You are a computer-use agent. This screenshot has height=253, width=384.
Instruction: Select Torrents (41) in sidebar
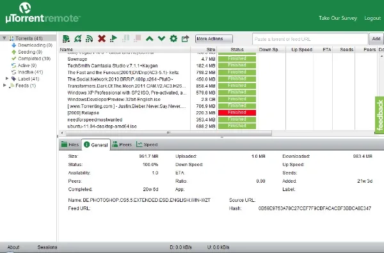tap(29, 38)
